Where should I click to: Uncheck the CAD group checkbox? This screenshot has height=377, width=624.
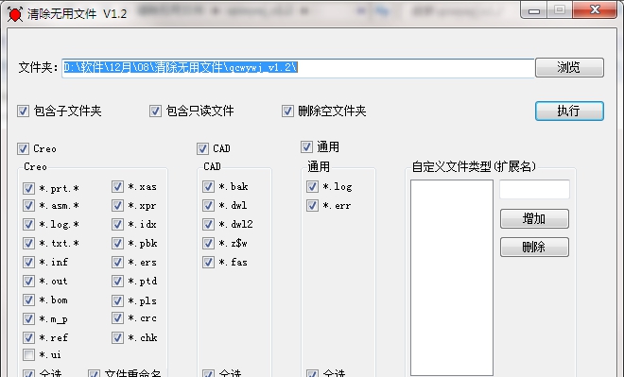[x=202, y=148]
